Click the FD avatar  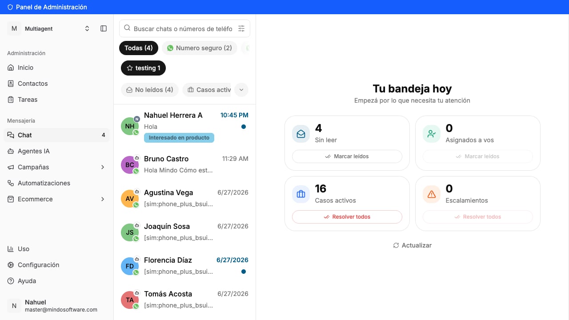tap(130, 266)
